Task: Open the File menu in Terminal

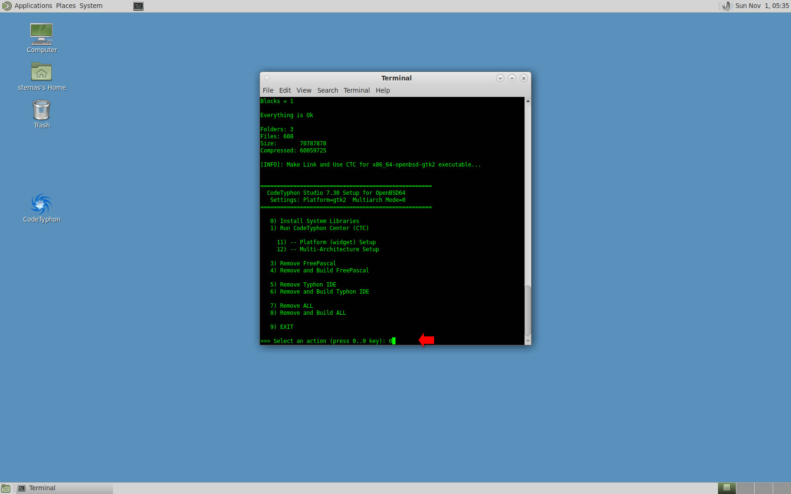Action: point(268,90)
